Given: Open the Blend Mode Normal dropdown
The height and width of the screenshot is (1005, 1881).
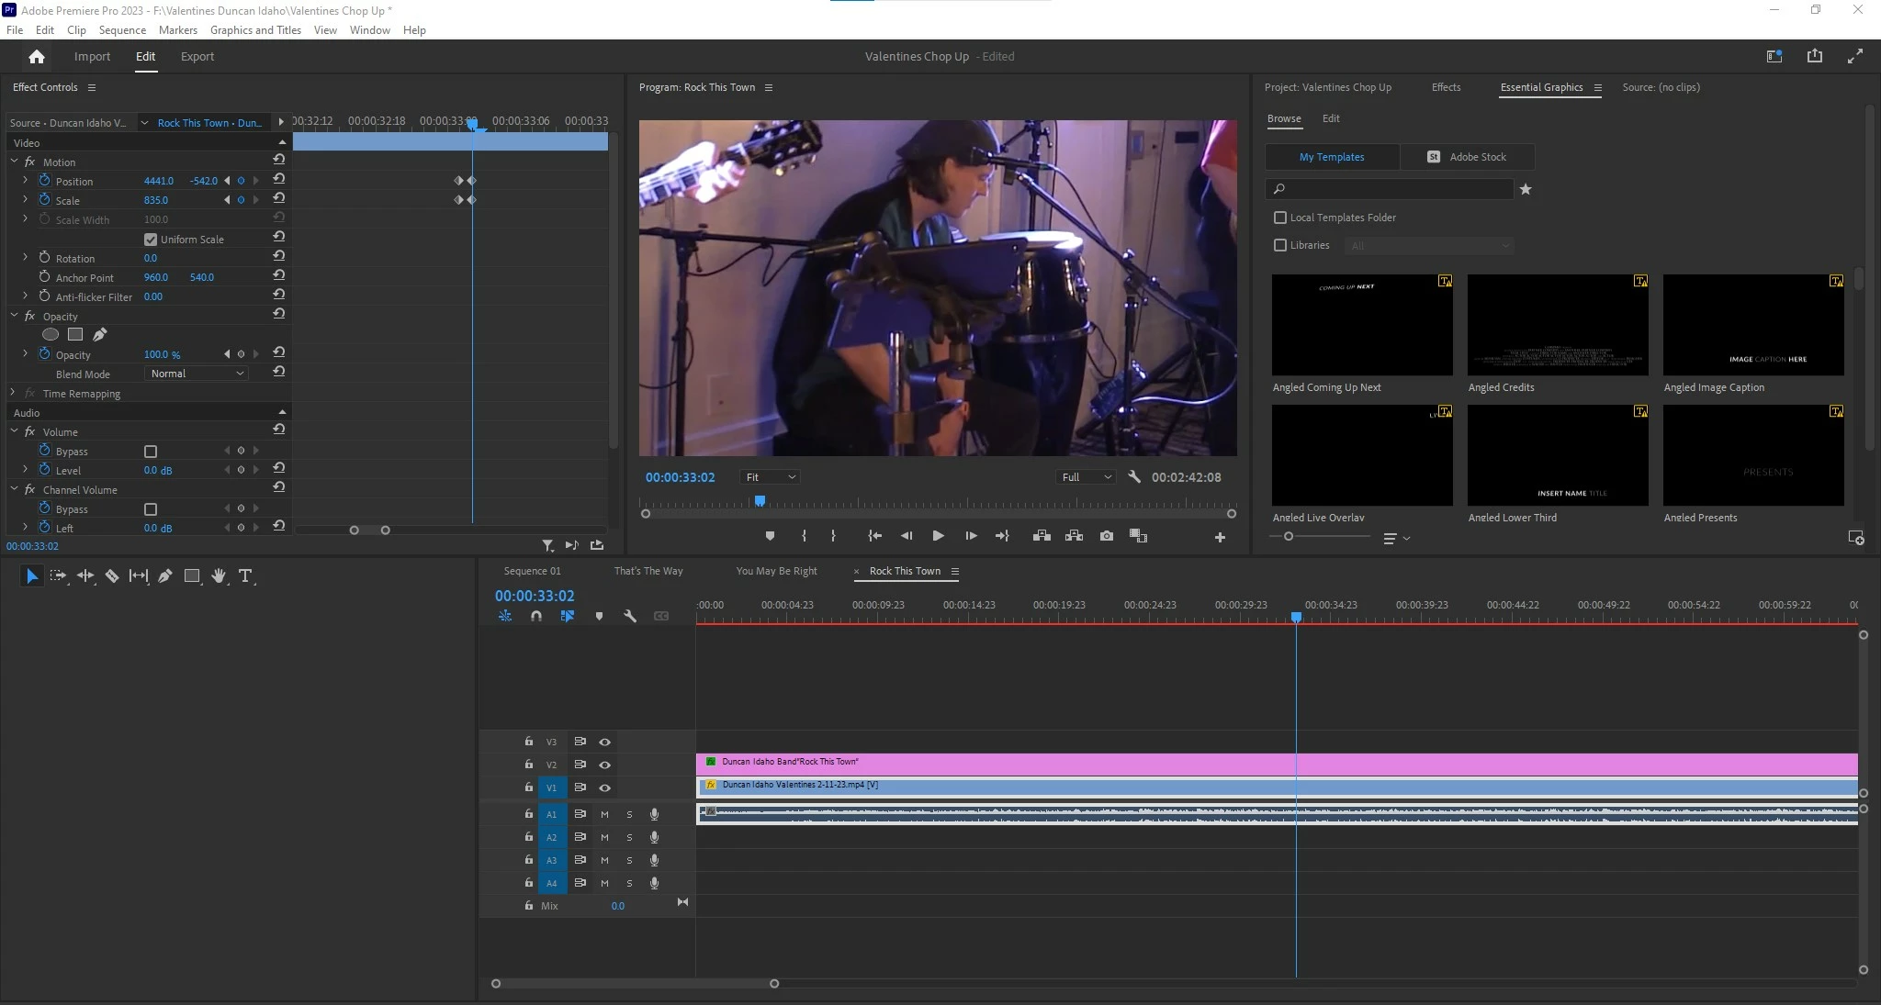Looking at the screenshot, I should click(x=197, y=374).
